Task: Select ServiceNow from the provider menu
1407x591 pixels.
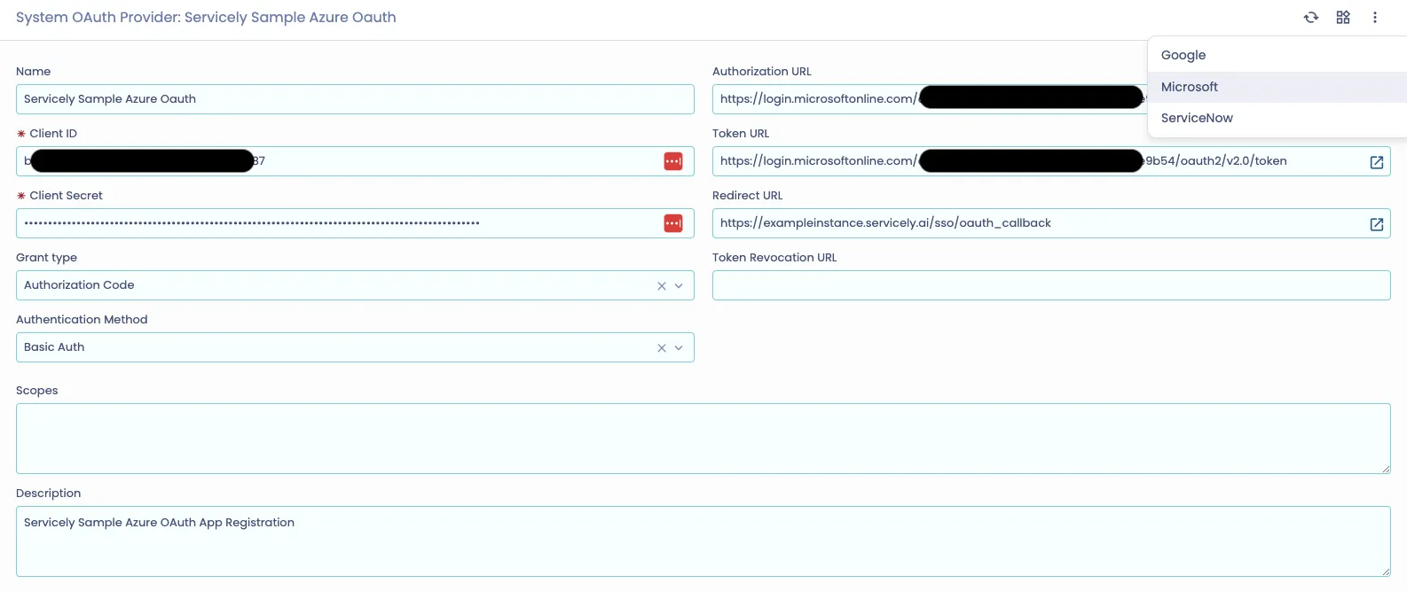Action: [x=1277, y=118]
